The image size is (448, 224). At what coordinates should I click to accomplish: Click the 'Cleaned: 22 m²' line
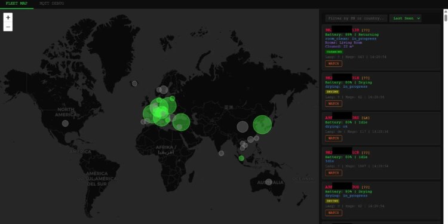coord(339,47)
